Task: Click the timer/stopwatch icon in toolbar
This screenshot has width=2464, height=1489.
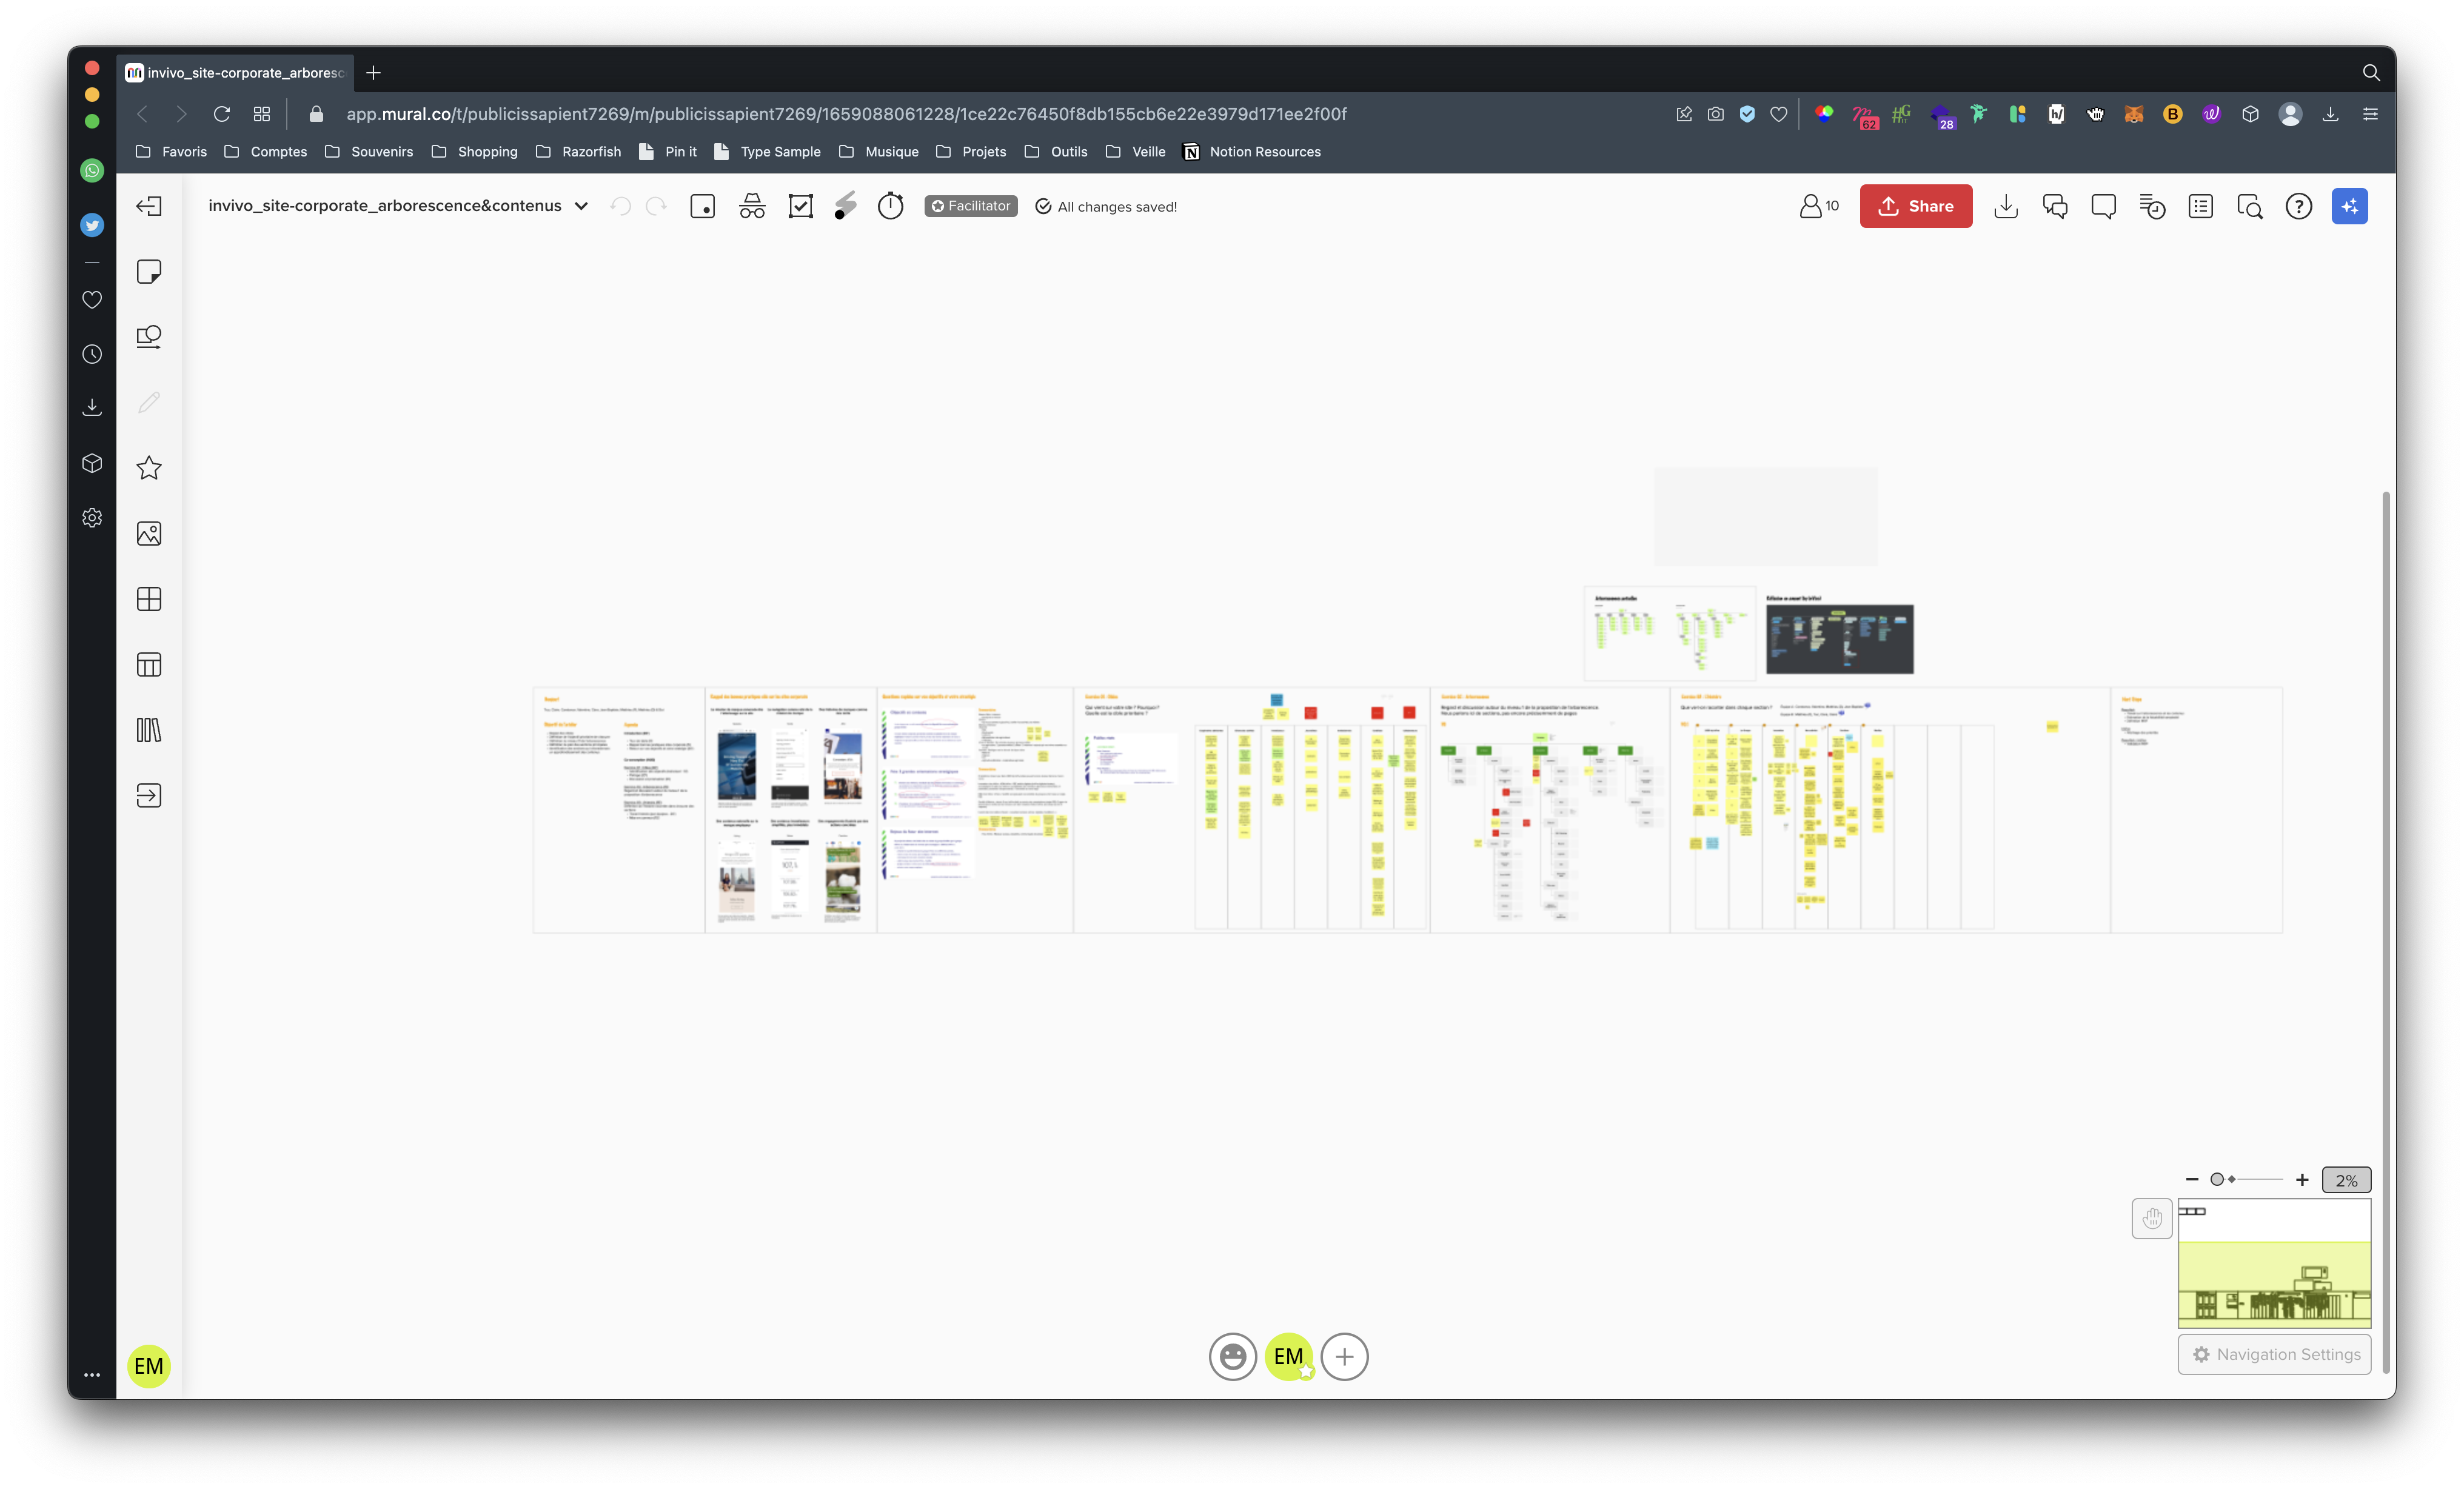Action: [891, 206]
